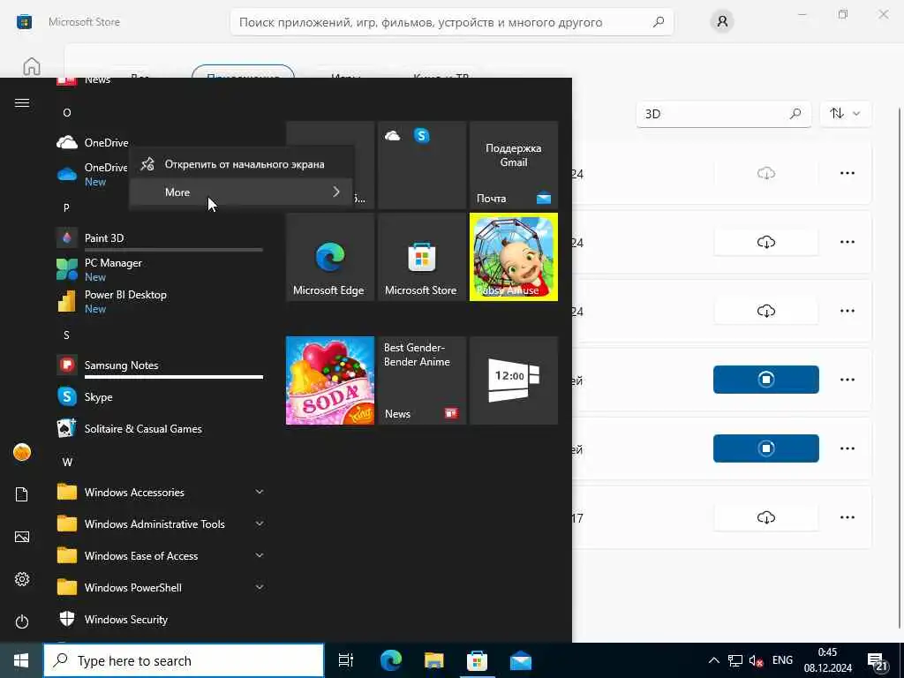Toggle muted volume icon in tray
This screenshot has width=904, height=678.
coord(756,660)
